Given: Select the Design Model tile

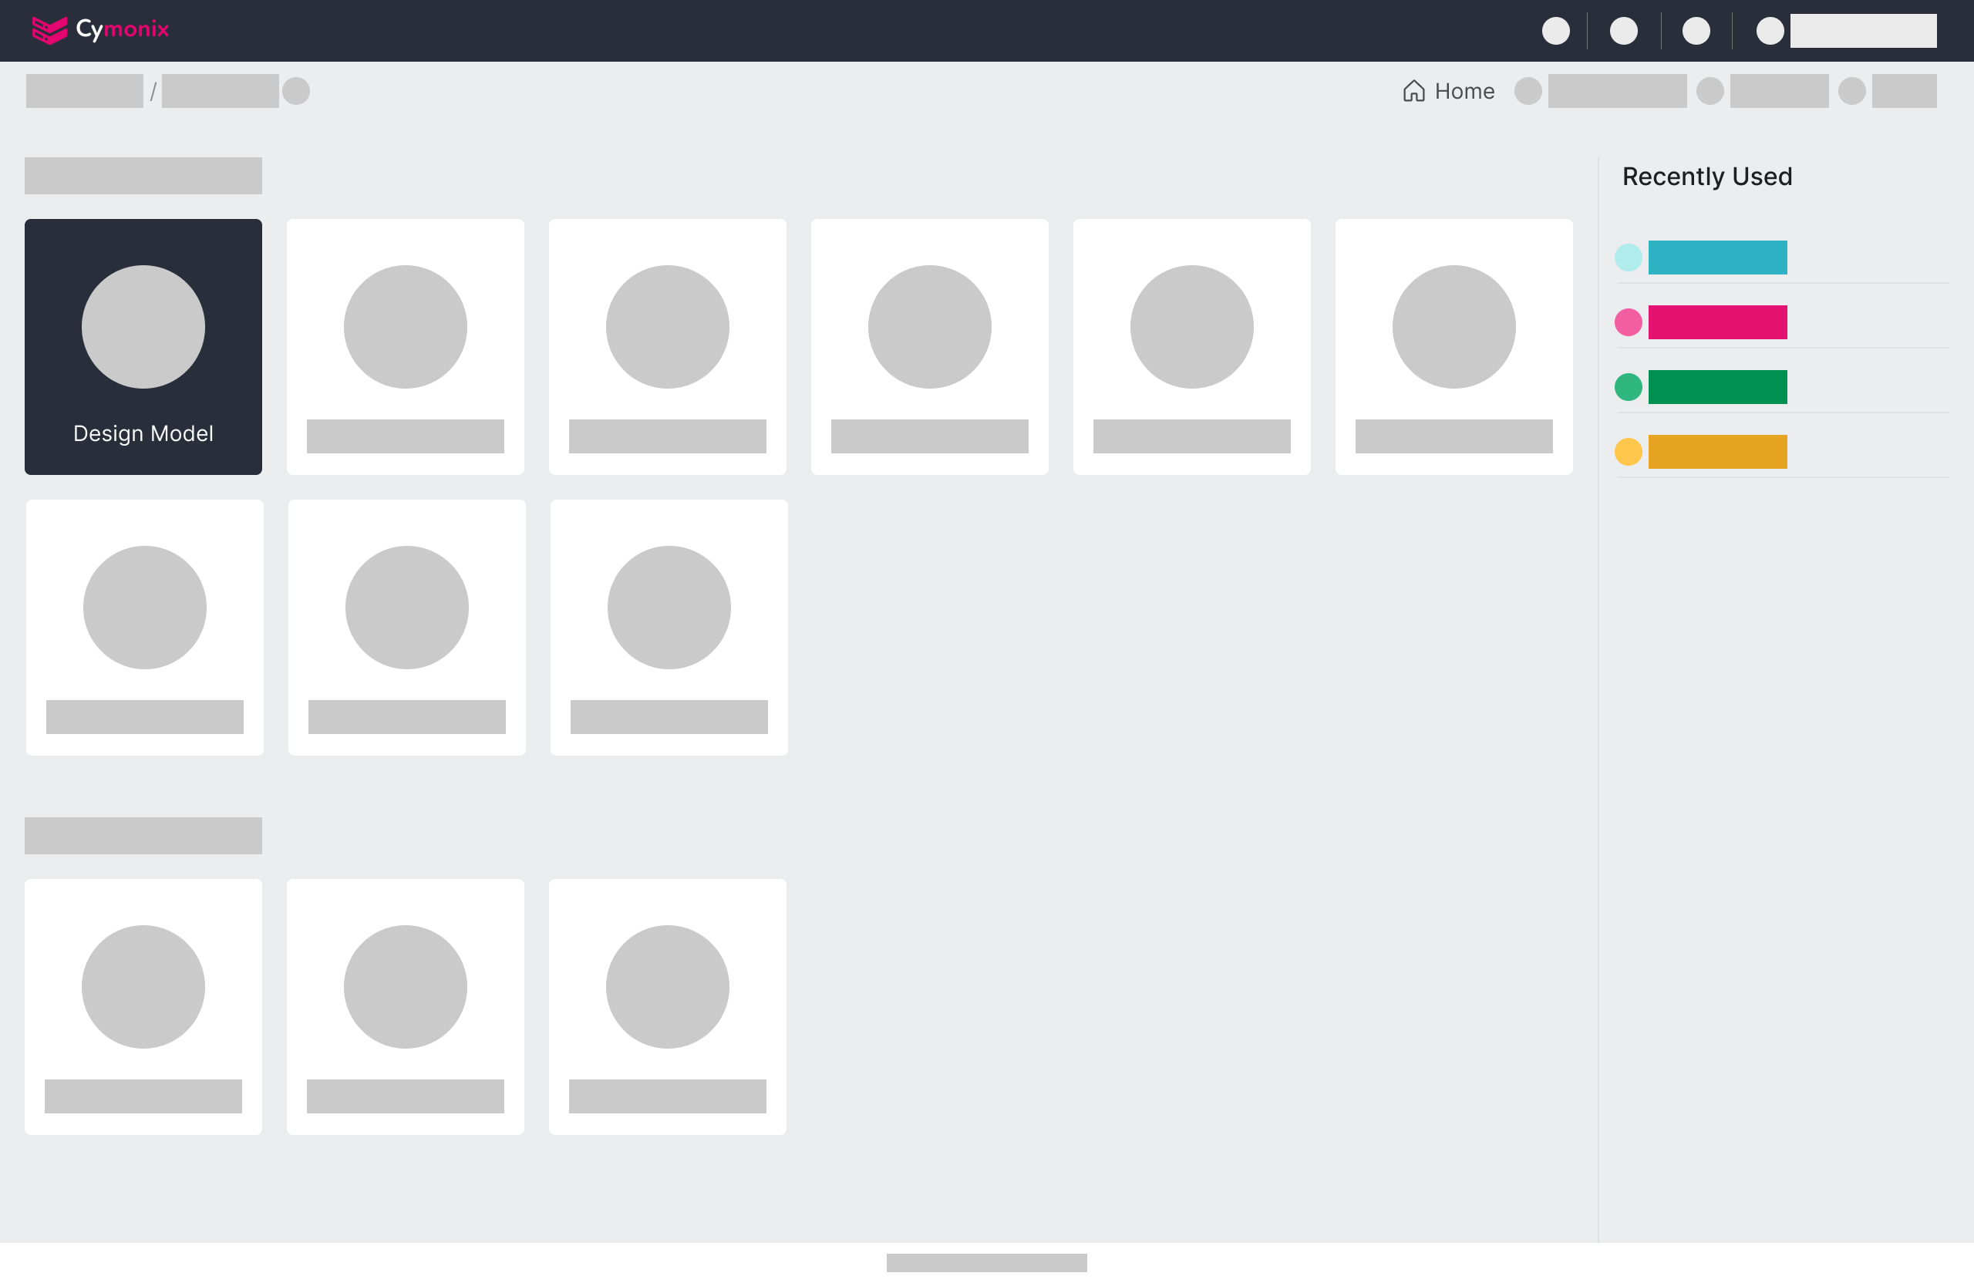Looking at the screenshot, I should [x=143, y=348].
